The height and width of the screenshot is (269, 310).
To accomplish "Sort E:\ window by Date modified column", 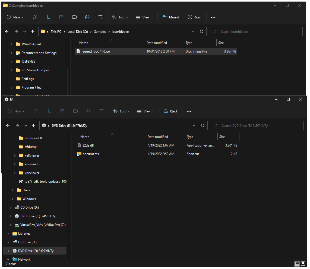I will (x=158, y=137).
